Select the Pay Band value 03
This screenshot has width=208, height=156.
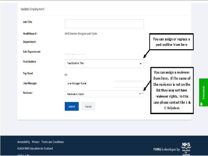(66, 75)
